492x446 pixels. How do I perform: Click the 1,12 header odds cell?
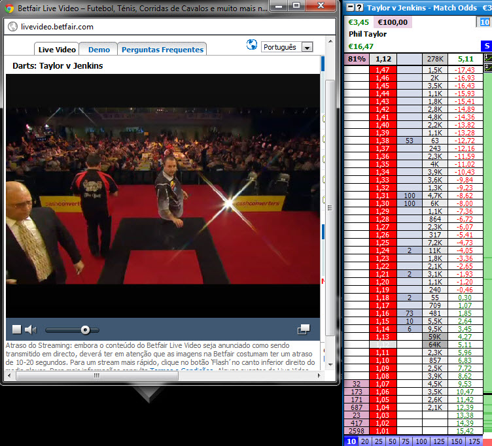[x=383, y=59]
